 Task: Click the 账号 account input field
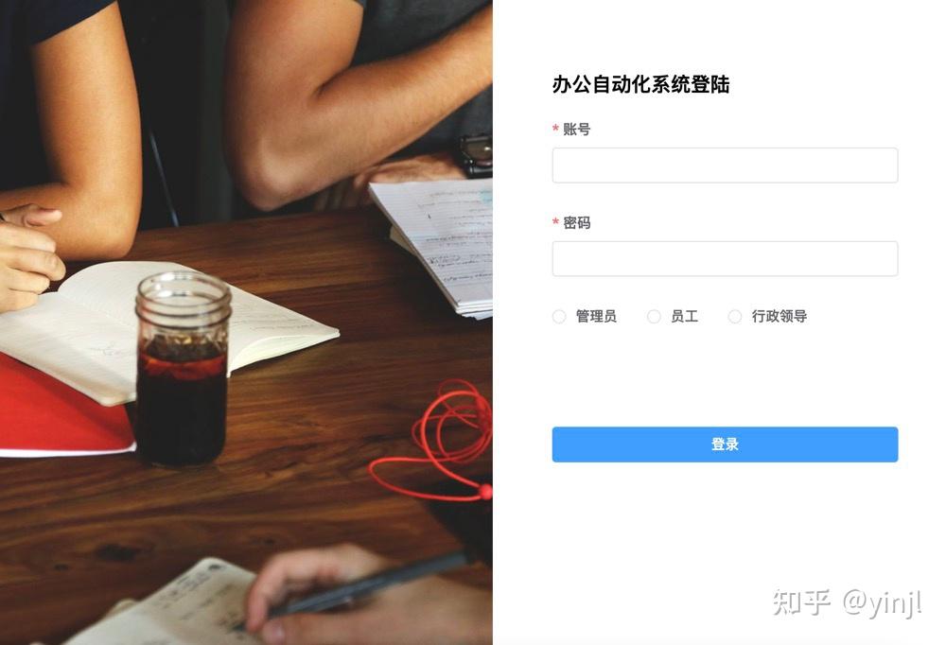tap(725, 166)
